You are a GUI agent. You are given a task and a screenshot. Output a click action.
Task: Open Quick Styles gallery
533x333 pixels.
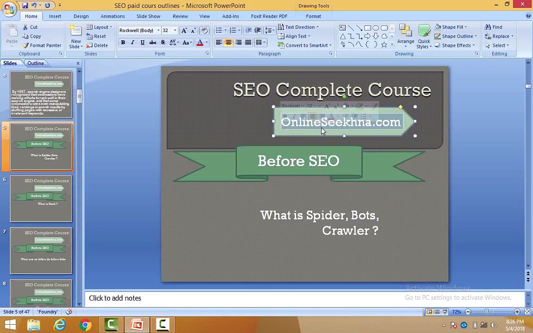424,37
